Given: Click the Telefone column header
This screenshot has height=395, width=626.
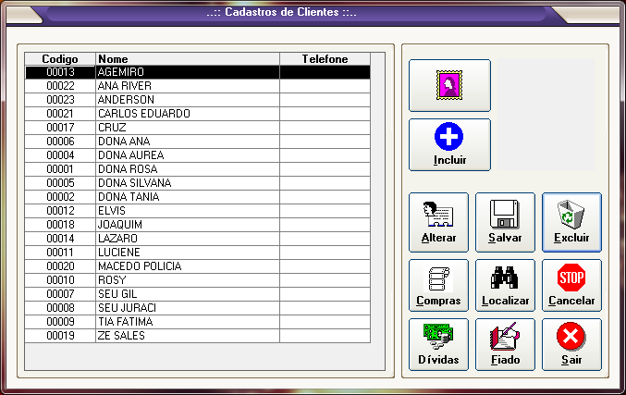Looking at the screenshot, I should tap(325, 58).
